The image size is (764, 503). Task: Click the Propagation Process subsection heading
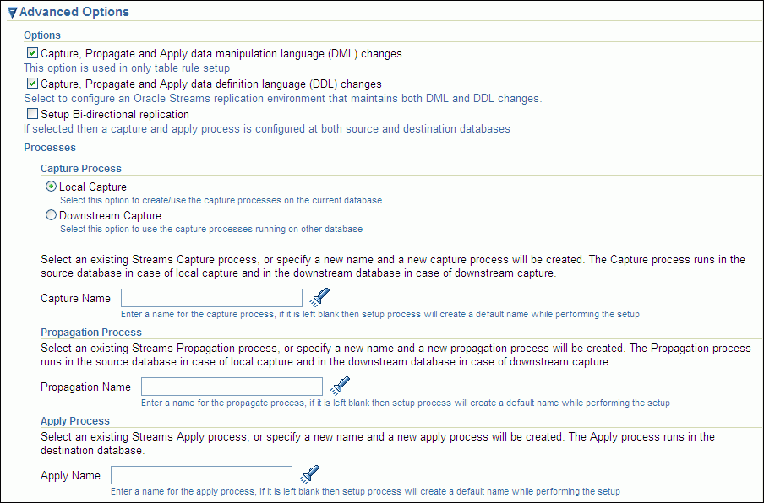click(90, 333)
